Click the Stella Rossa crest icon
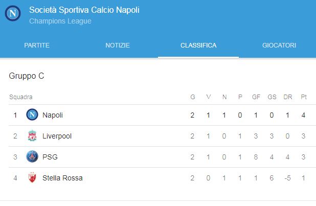 coord(32,178)
